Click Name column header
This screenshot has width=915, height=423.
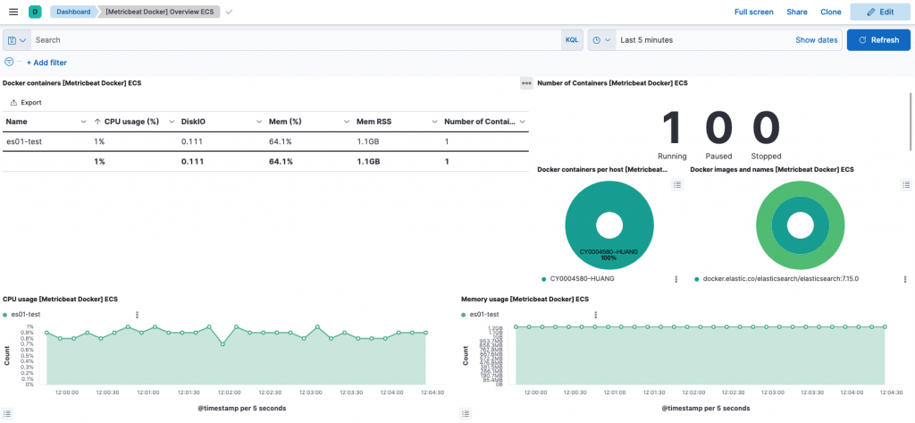pyautogui.click(x=17, y=122)
